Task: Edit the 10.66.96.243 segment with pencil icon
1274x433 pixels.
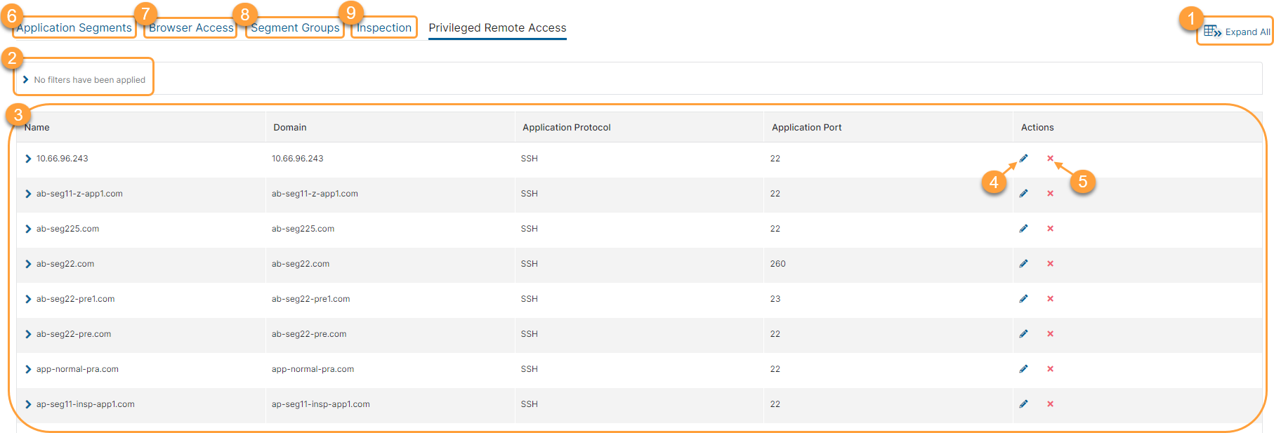Action: (1023, 159)
